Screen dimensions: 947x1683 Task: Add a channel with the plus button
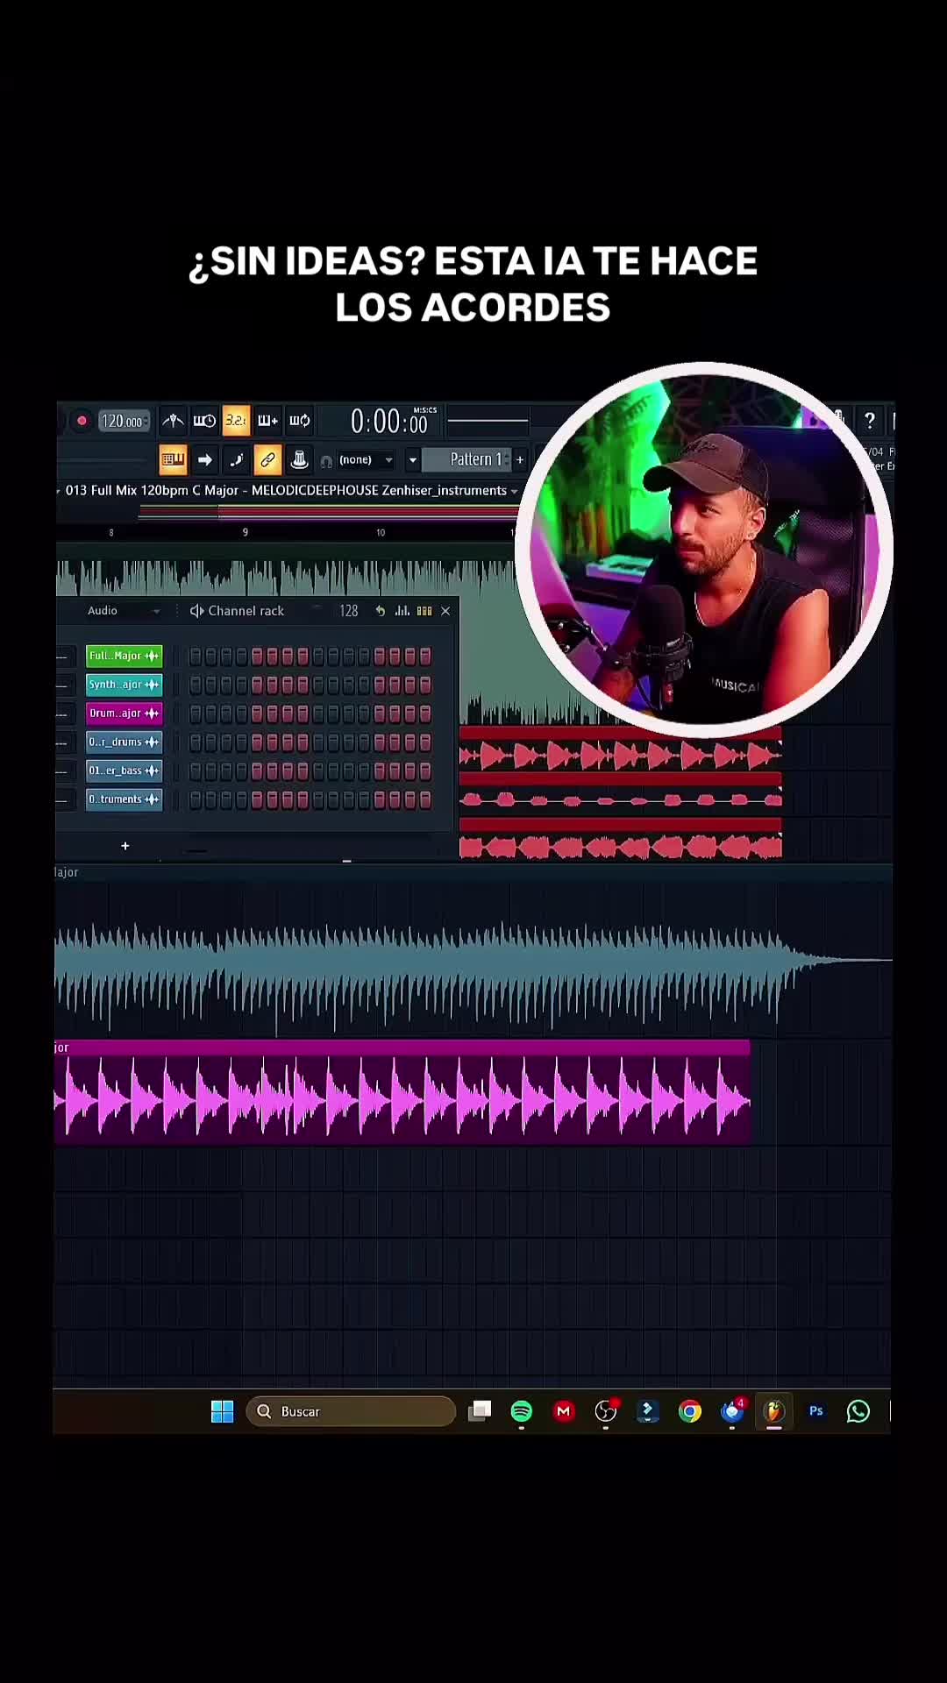125,846
